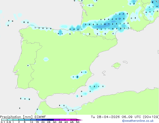The height and width of the screenshot is (123, 159).
Task: Click the 35–40 mm violet legend swatch
Action: (x=62, y=120)
